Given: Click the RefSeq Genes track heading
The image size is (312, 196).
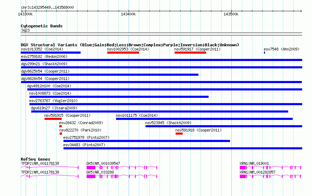Looking at the screenshot, I should (x=35, y=159).
